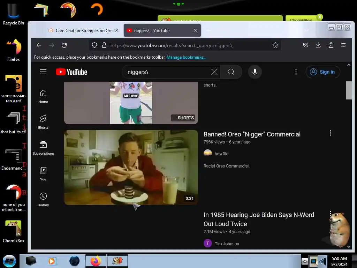The width and height of the screenshot is (357, 268).
Task: Reload the YouTube results page
Action: tap(64, 45)
